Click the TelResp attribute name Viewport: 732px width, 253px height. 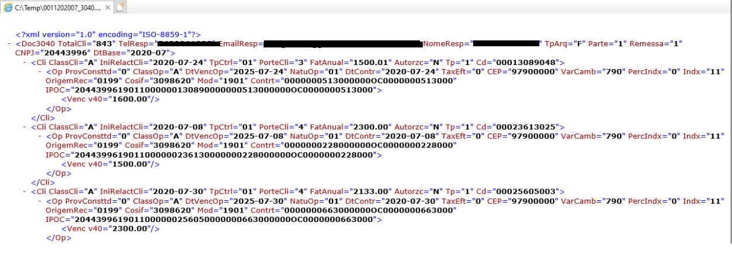point(134,44)
